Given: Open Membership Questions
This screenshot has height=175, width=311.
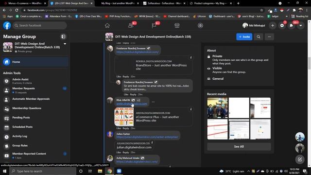Looking at the screenshot, I should coord(35,108).
